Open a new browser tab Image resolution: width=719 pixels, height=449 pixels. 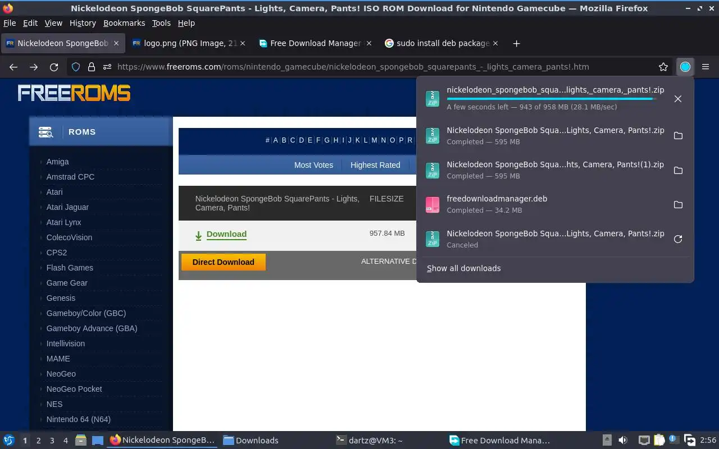coord(516,43)
